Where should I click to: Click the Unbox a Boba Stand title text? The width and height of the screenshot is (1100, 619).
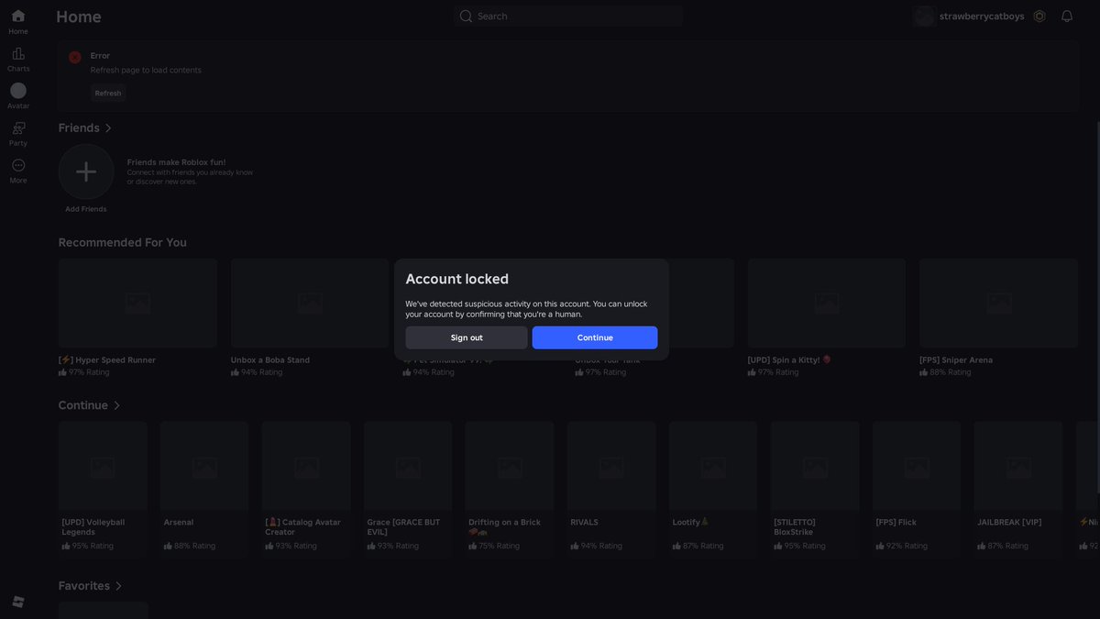(x=270, y=360)
